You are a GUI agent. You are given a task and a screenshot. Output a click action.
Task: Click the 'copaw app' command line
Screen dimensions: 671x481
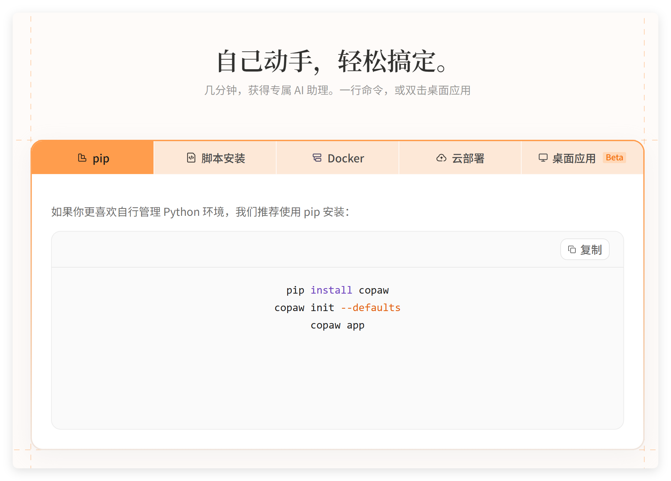point(337,325)
